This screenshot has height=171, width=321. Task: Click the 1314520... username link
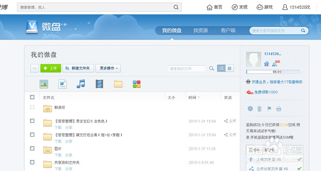tap(273, 54)
